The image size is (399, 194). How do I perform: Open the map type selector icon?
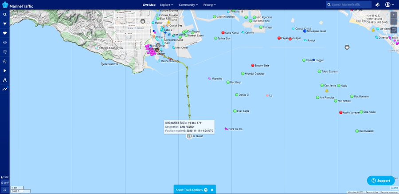point(394,30)
